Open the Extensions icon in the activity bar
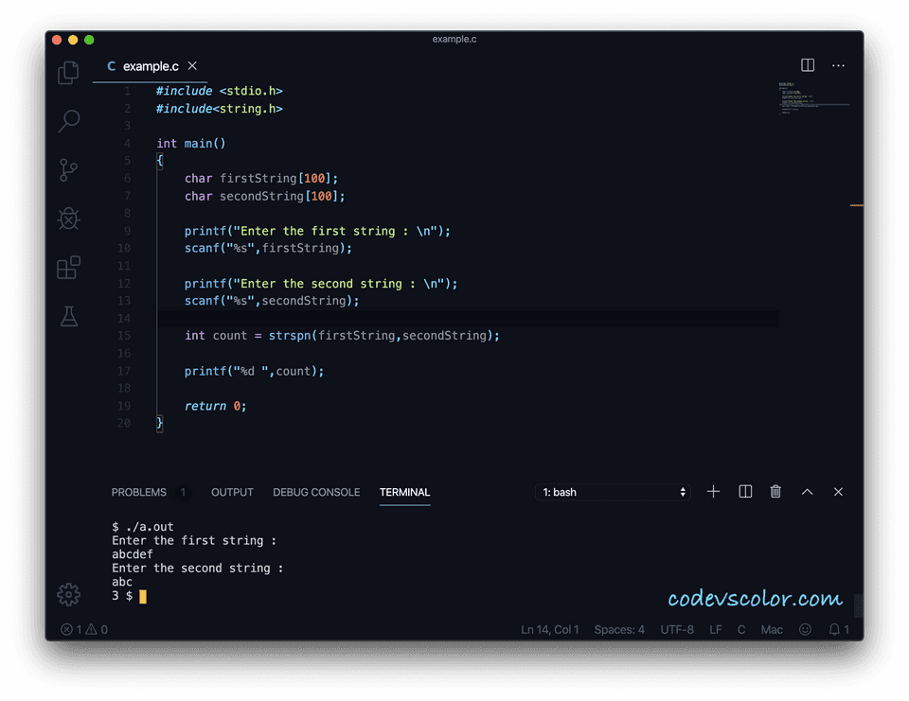Image resolution: width=909 pixels, height=701 pixels. 67,268
